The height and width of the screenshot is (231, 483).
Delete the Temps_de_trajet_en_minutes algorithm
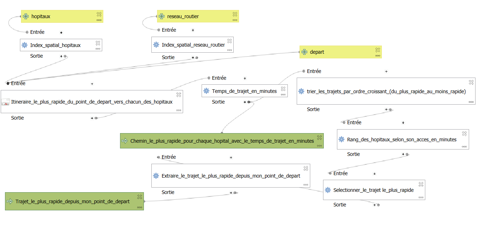284,89
